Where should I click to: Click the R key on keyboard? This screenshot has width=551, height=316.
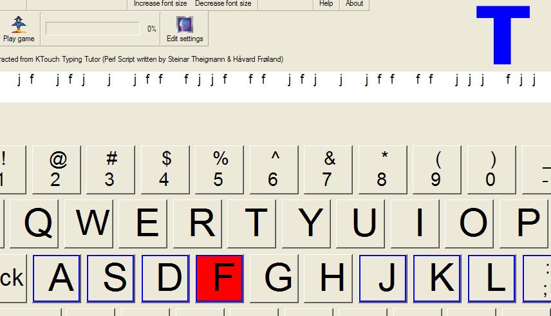pos(198,224)
